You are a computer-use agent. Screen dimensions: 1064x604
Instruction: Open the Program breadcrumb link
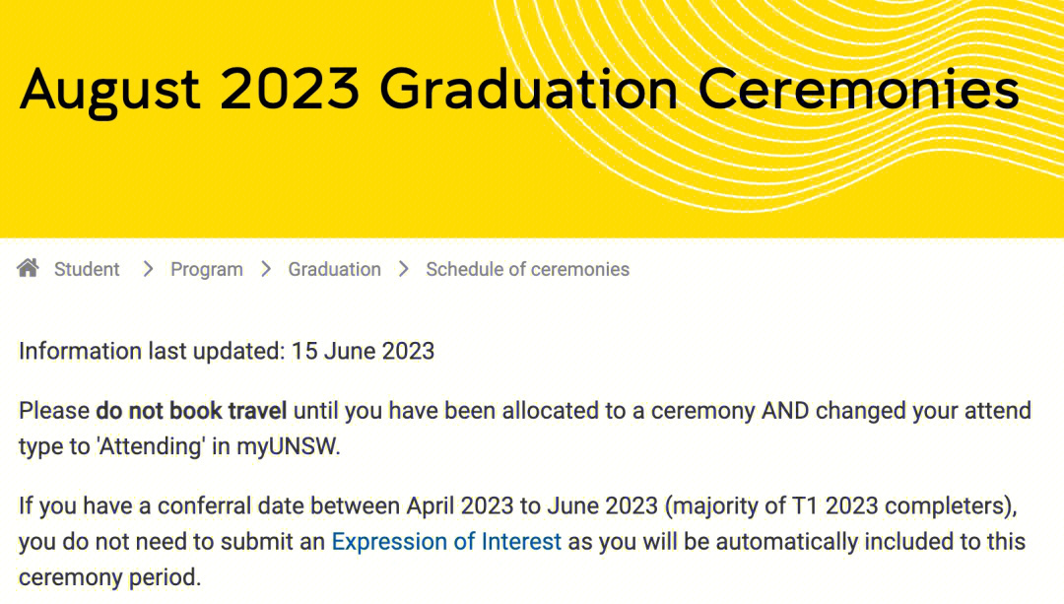206,269
